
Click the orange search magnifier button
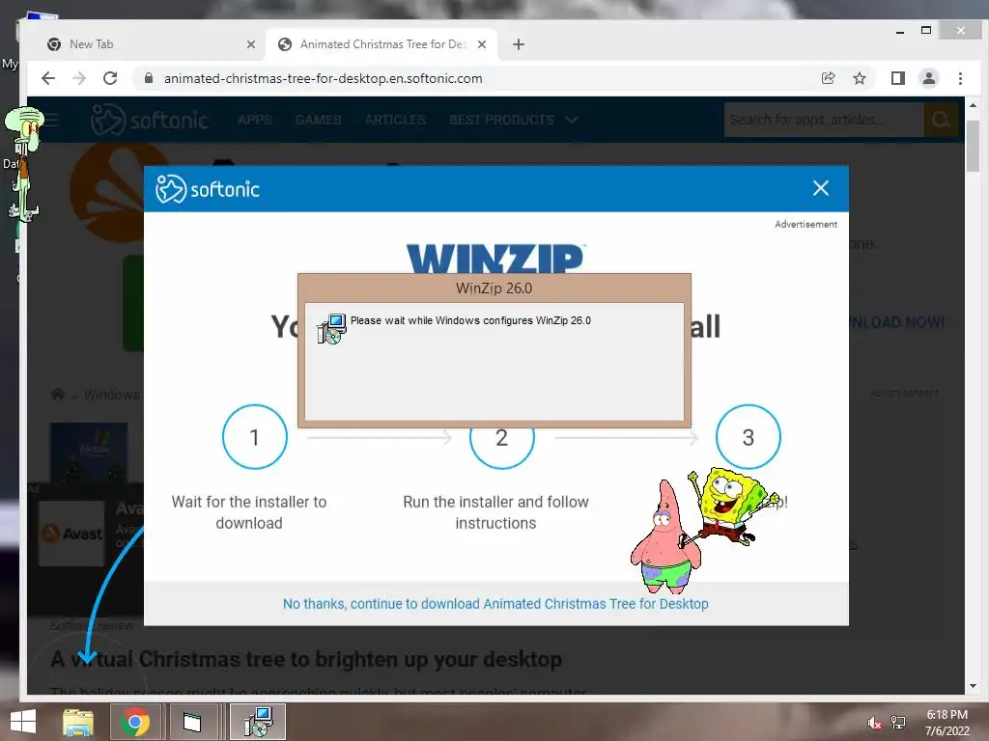(x=941, y=120)
